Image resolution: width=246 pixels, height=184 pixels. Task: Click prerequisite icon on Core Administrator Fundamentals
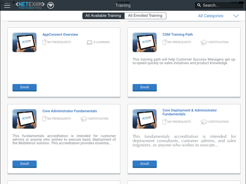pos(45,119)
